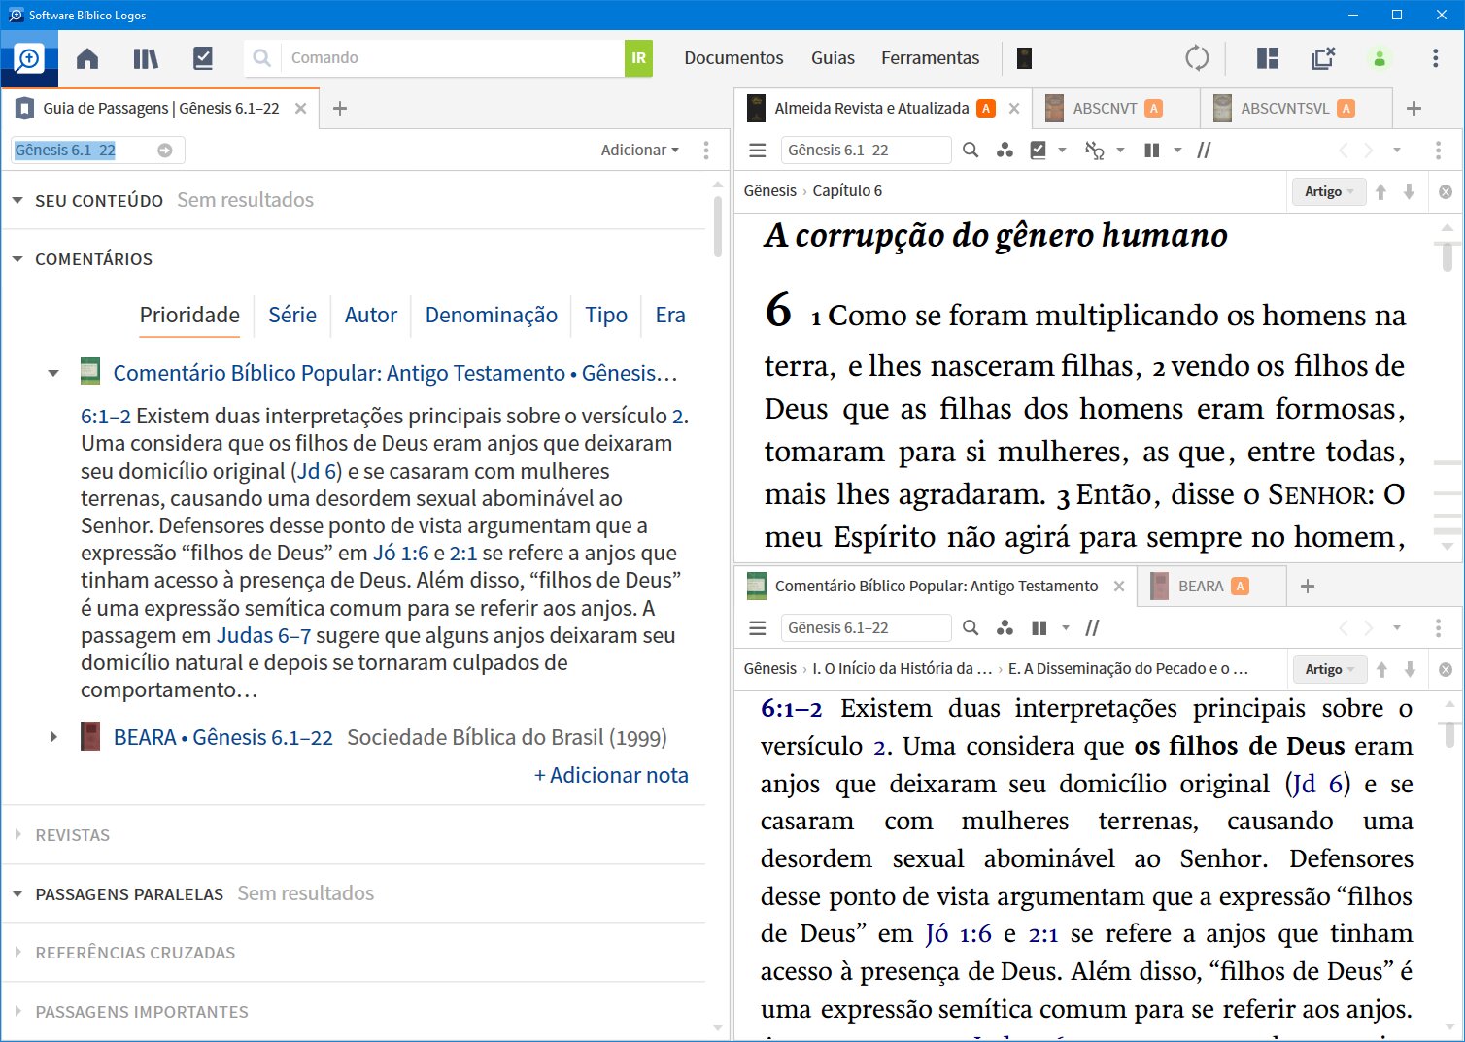
Task: Expand the REFERÊNCIAS CRUZADAS section
Action: [x=17, y=953]
